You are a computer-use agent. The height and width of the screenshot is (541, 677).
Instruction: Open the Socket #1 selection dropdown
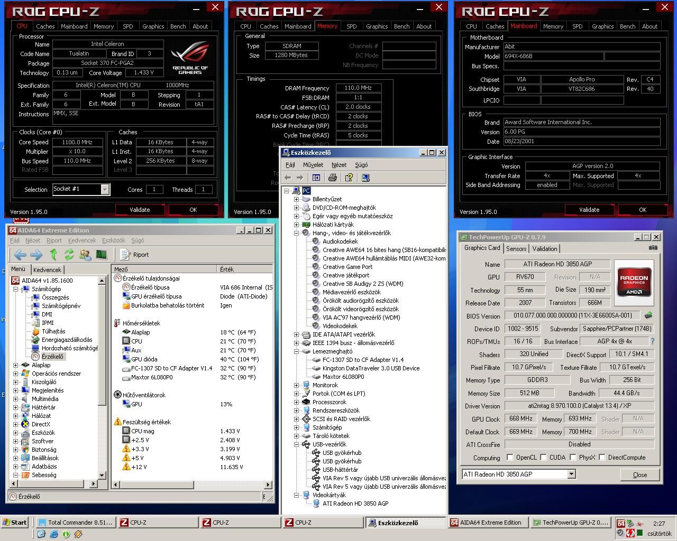(105, 189)
